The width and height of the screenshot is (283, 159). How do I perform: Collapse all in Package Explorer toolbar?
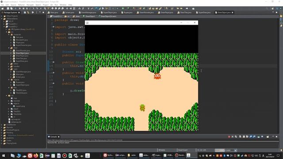coord(25,12)
